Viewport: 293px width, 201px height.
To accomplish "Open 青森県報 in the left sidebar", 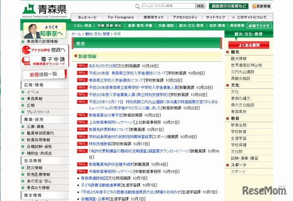I will coord(35,98).
